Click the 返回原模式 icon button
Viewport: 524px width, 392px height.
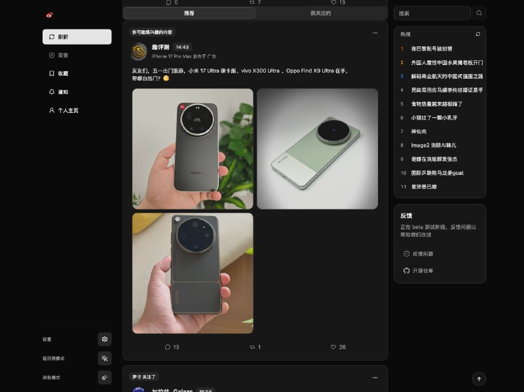[105, 358]
